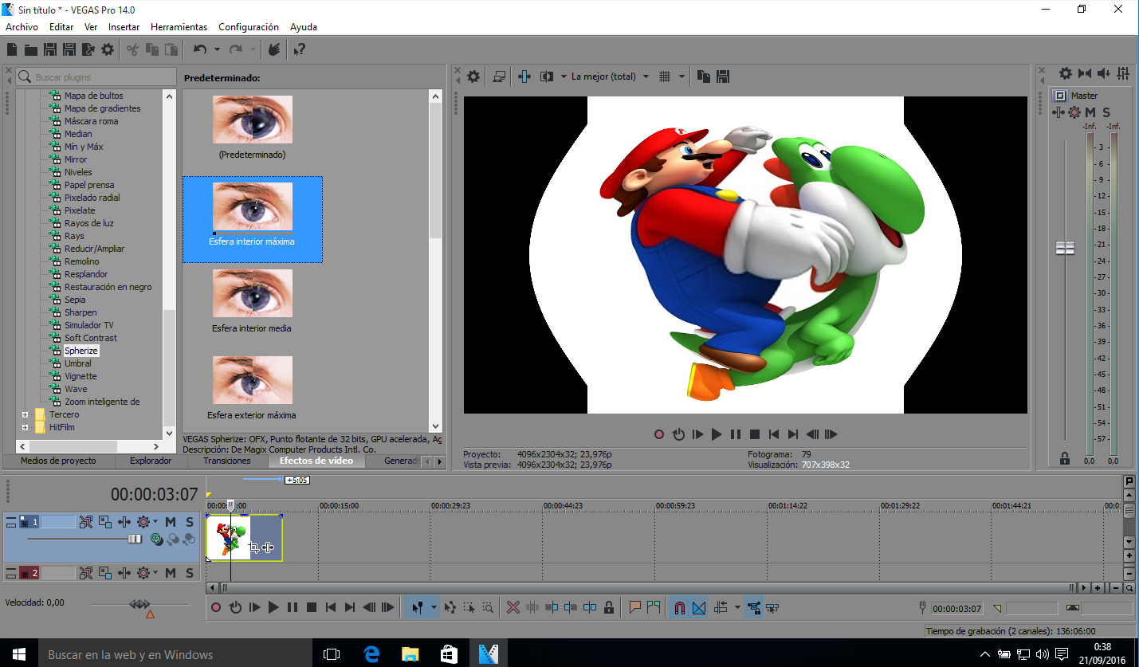Viewport: 1139px width, 667px height.
Task: Expand the Tercero folder in plugin tree
Action: (x=25, y=414)
